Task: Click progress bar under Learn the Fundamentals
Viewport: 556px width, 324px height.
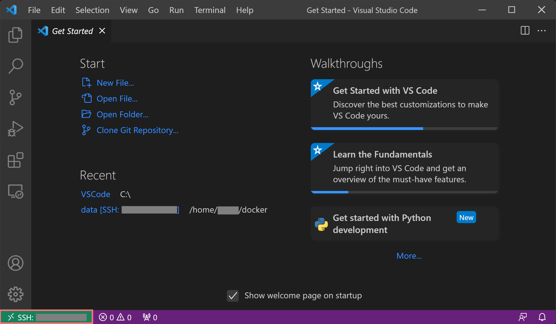Action: pyautogui.click(x=404, y=192)
